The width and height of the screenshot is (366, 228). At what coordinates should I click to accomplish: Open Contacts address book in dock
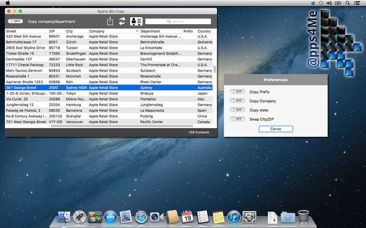pyautogui.click(x=172, y=217)
